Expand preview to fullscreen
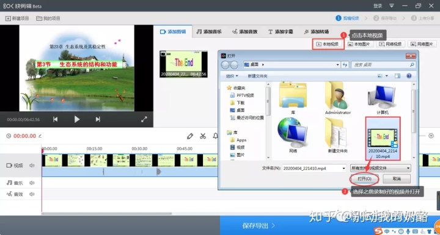Image resolution: width=440 pixels, height=235 pixels. (144, 119)
